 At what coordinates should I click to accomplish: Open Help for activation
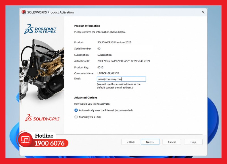point(193,142)
